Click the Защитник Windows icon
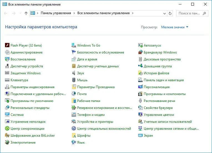This screenshot has width=212, height=153. (x=7, y=73)
